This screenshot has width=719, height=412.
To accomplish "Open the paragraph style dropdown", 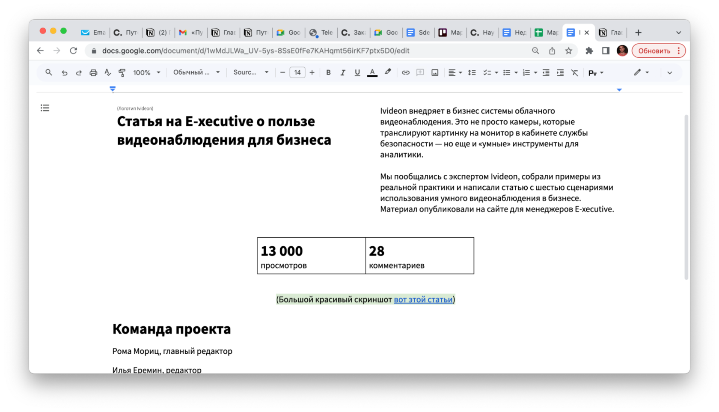I will coord(196,72).
